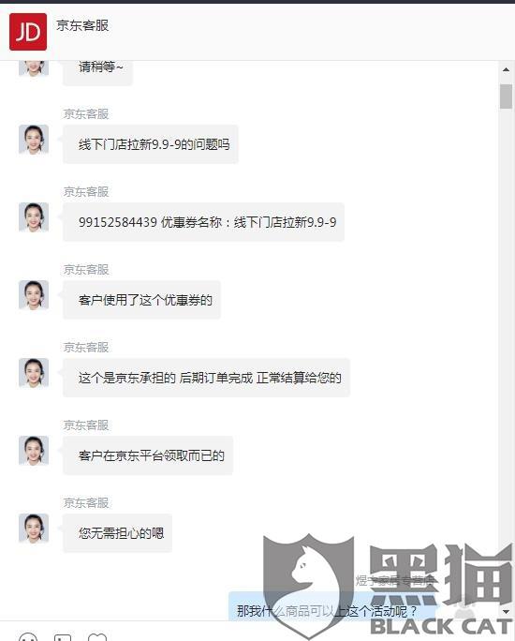
Task: Click the '请稍等~' message bubble
Action: click(x=97, y=72)
